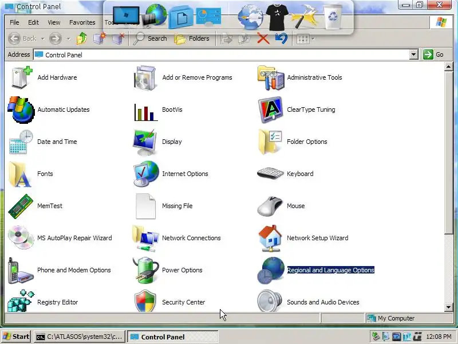Open the Mouse icon

[x=270, y=206]
